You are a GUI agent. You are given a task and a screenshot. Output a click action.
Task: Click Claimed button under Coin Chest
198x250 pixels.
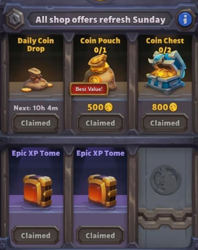(165, 123)
